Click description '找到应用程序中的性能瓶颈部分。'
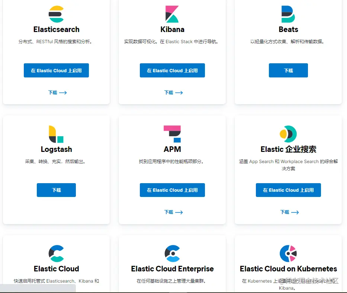The height and width of the screenshot is (293, 347). point(171,162)
